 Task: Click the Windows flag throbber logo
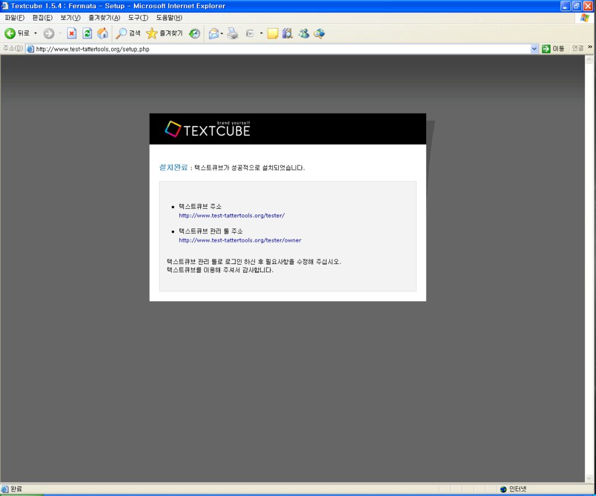(x=584, y=18)
